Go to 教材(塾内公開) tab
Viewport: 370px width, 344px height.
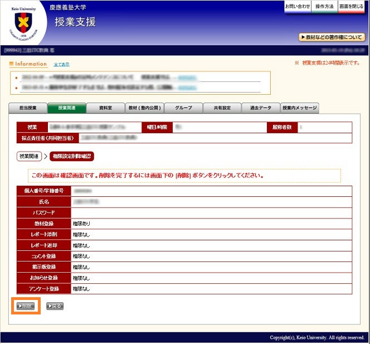pyautogui.click(x=144, y=108)
